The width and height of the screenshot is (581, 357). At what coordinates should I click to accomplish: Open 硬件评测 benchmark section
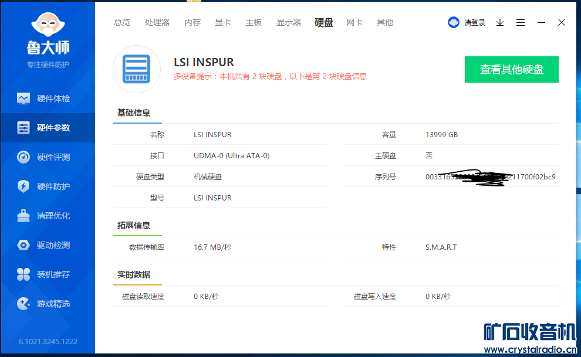[48, 157]
